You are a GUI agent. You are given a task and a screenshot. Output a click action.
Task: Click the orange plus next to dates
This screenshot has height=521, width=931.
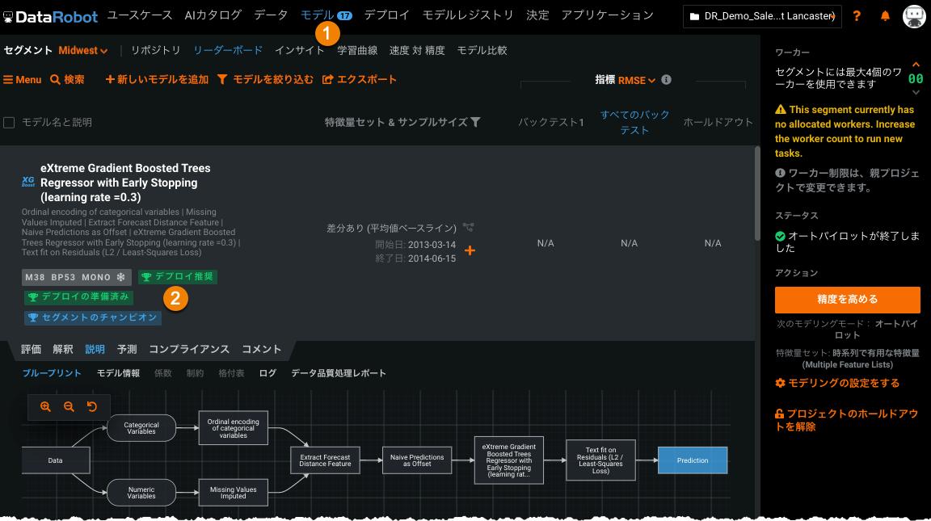point(470,250)
